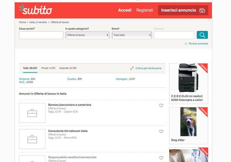Viewport: 231px width, 162px height.
Task: Click the Subito logo
Action: 36,10
